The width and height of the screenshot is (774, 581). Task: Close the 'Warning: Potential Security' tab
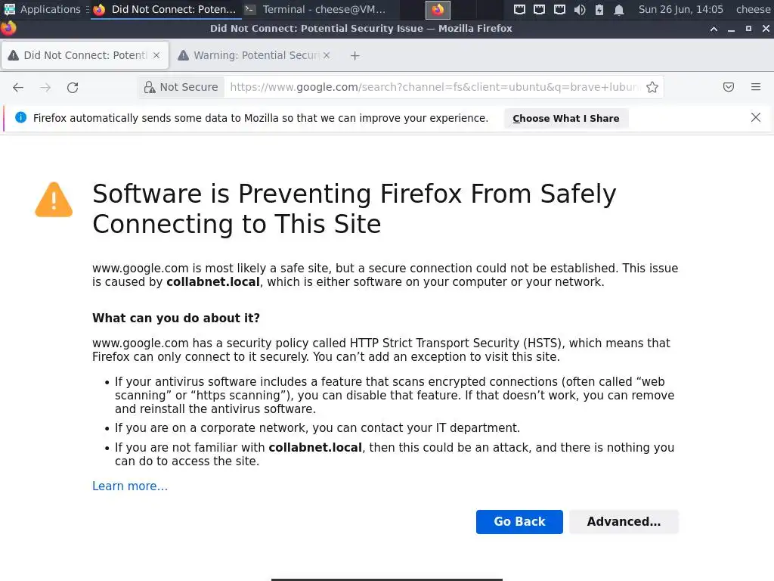point(327,55)
